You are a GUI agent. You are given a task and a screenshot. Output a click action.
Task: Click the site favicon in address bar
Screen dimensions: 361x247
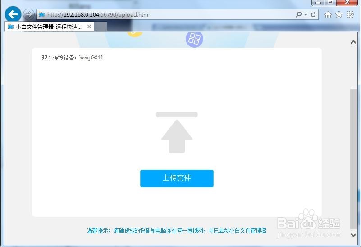41,15
